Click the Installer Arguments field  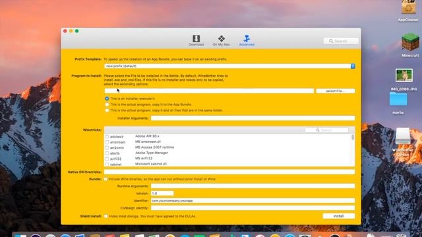pos(253,118)
